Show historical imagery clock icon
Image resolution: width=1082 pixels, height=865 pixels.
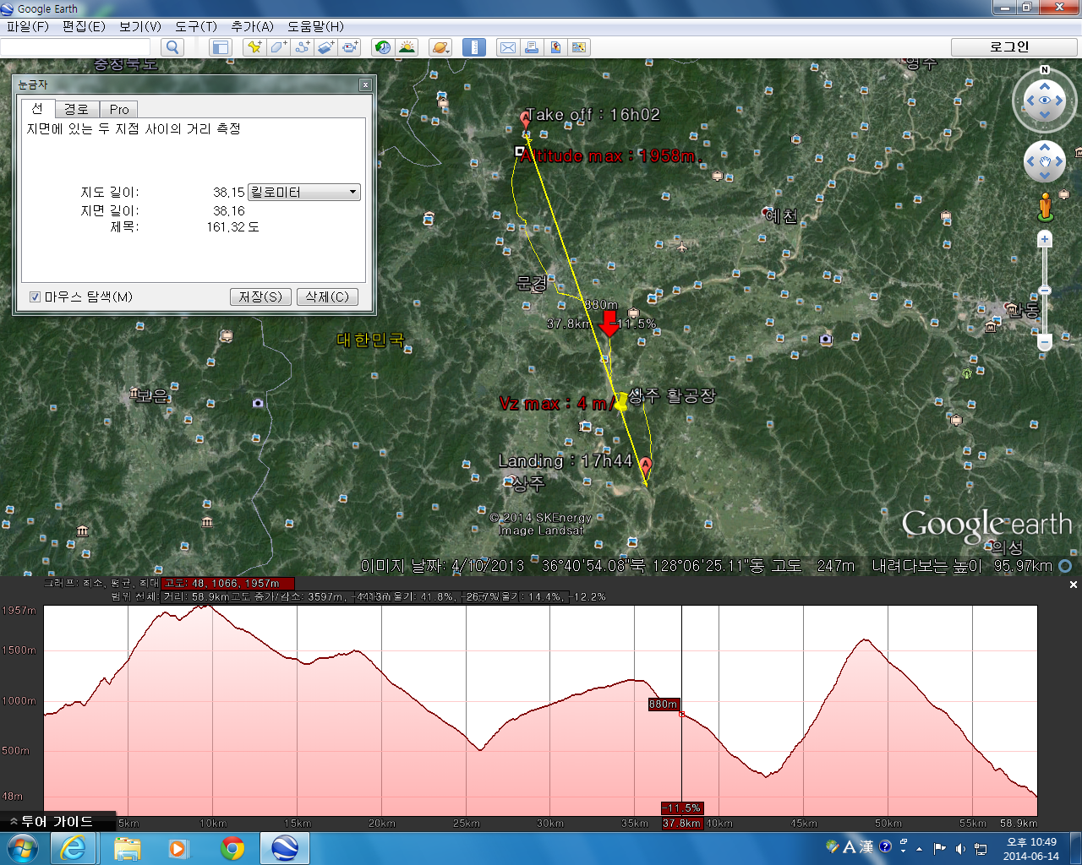pyautogui.click(x=383, y=47)
